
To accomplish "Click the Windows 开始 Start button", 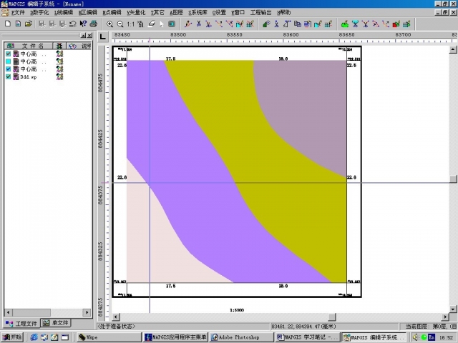I will (x=12, y=337).
